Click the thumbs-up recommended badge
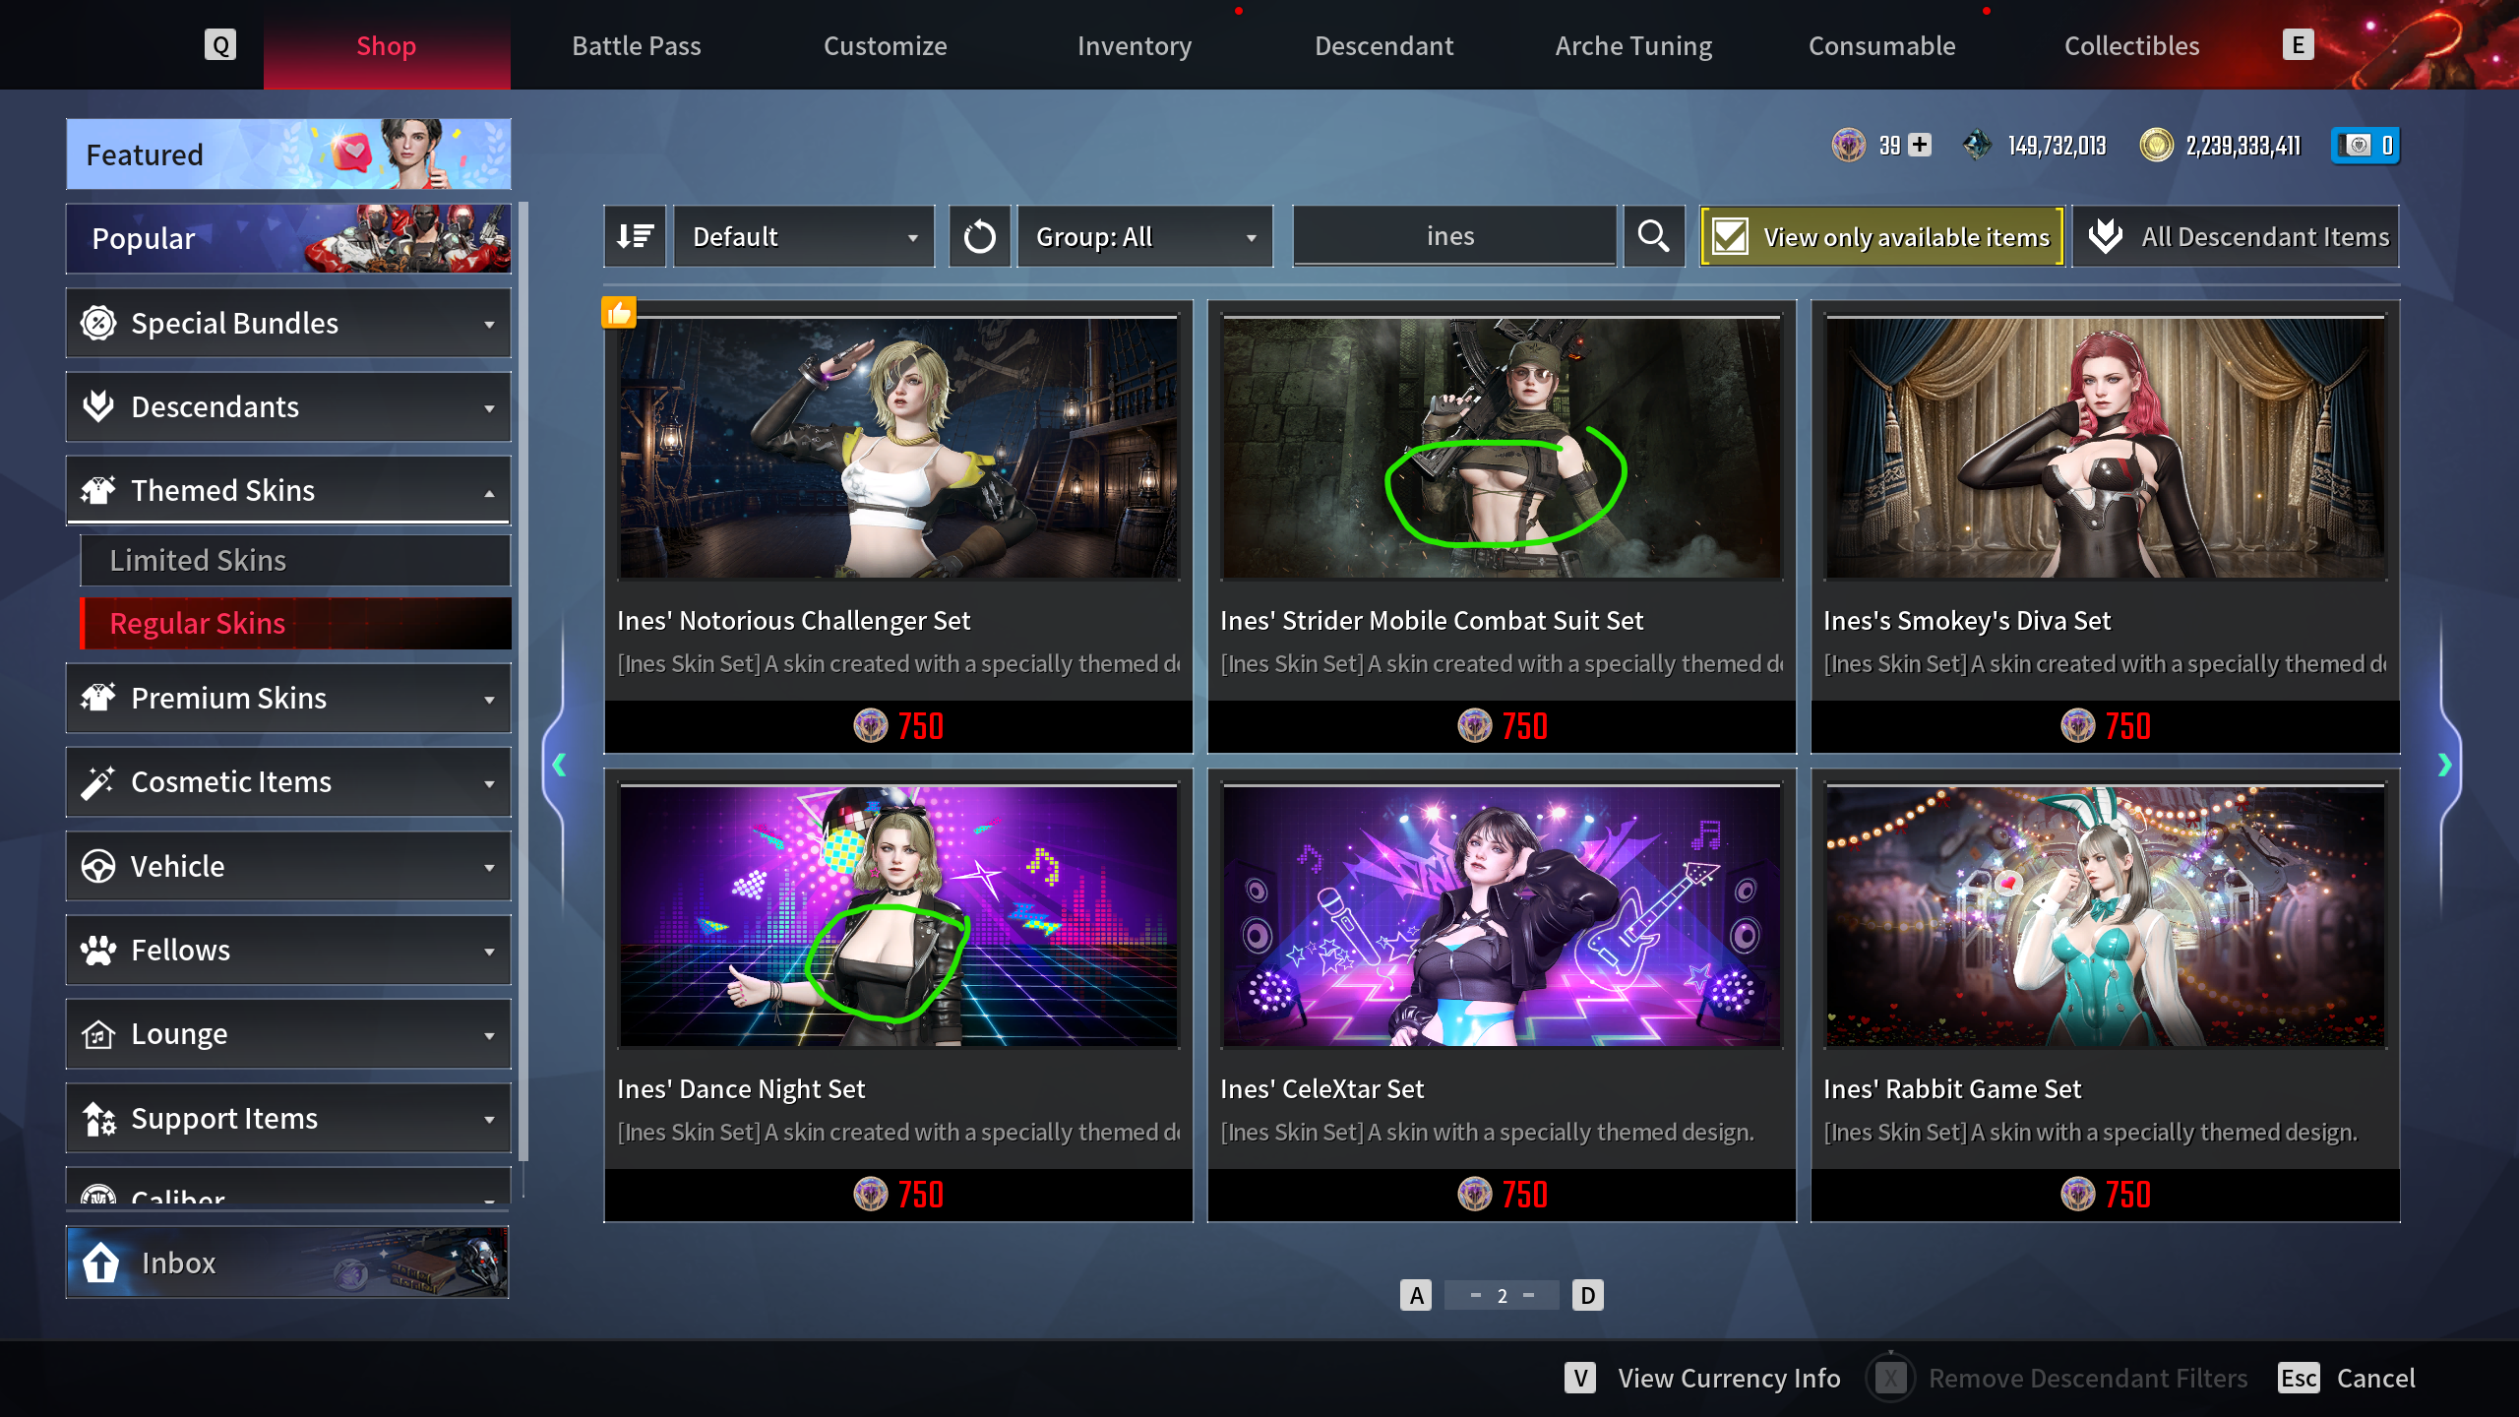Image resolution: width=2519 pixels, height=1417 pixels. (619, 313)
